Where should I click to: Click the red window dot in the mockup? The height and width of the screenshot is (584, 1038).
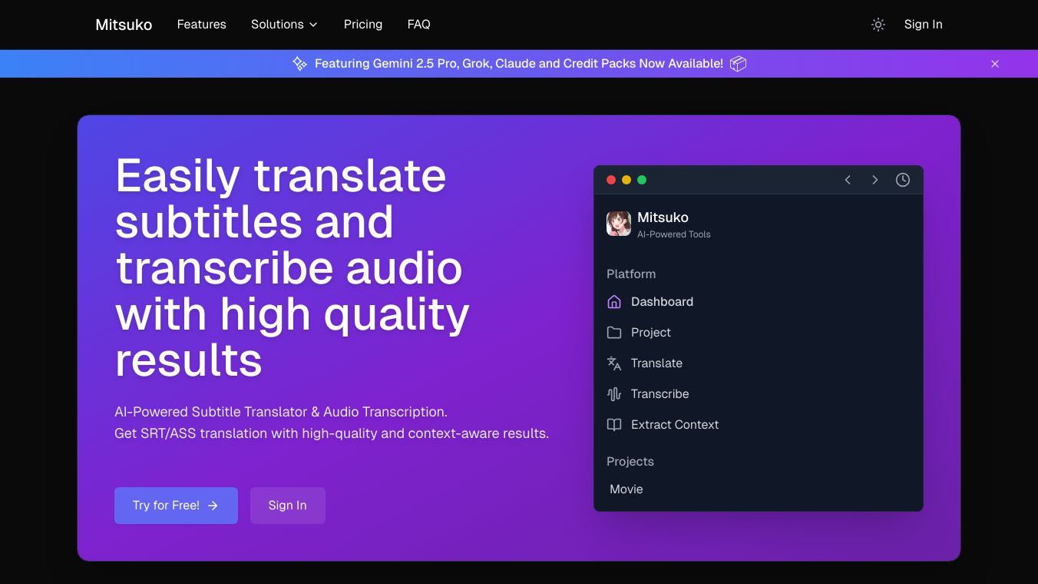[611, 180]
